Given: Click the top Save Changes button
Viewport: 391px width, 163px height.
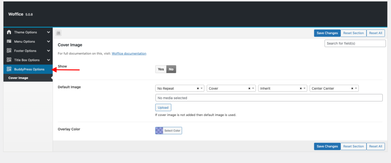Looking at the screenshot, I should pos(327,33).
